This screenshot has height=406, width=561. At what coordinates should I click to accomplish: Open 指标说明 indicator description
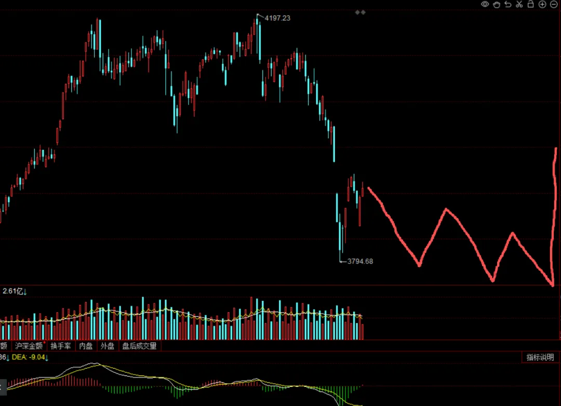tap(540, 357)
